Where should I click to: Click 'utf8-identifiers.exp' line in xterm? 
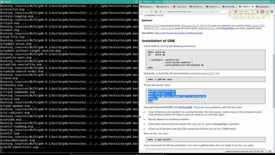pyautogui.click(x=23, y=147)
